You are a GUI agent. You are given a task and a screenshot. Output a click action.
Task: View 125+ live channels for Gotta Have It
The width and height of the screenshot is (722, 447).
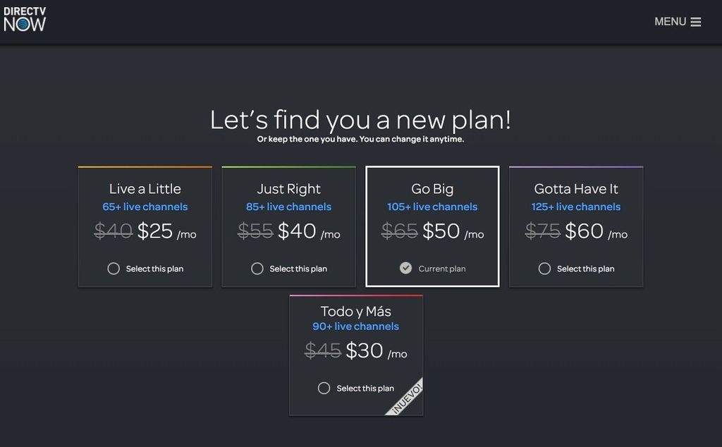(x=576, y=207)
